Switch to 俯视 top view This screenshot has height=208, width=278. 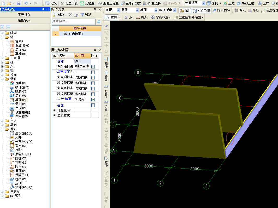(212, 3)
